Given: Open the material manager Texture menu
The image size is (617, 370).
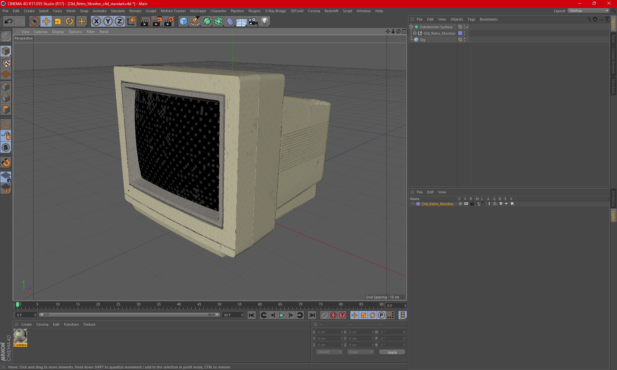Looking at the screenshot, I should coord(89,324).
